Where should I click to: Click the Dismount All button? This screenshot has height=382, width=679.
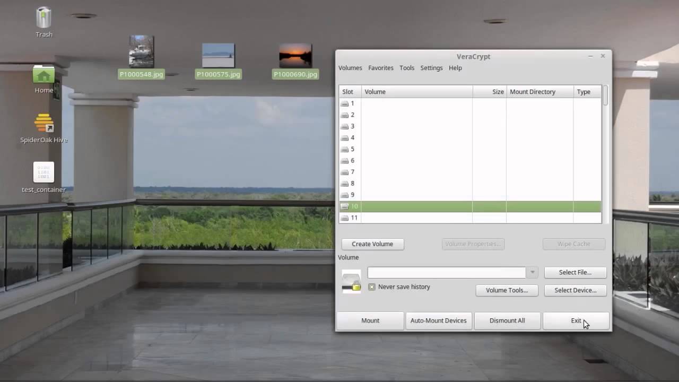pos(507,320)
